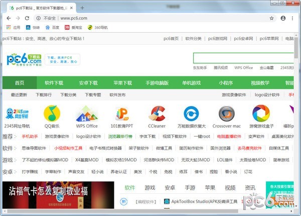The width and height of the screenshot is (301, 216).
Task: Open Chrome user profile icon
Action: (283, 18)
